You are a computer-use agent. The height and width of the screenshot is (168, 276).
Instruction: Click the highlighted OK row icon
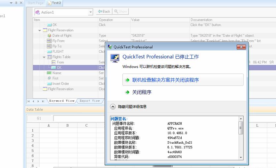tap(54, 68)
